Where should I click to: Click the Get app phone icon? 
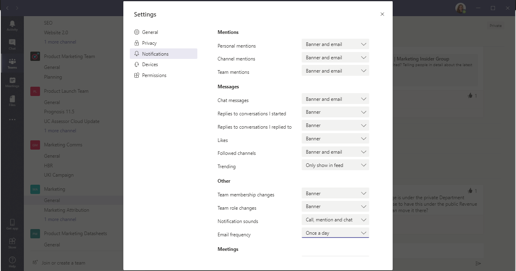point(12,224)
